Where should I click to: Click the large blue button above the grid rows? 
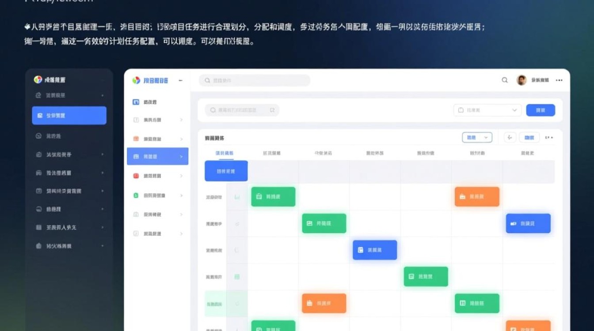point(226,171)
